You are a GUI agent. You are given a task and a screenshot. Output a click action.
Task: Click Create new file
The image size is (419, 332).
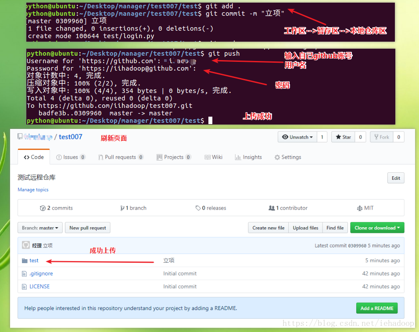(x=268, y=228)
